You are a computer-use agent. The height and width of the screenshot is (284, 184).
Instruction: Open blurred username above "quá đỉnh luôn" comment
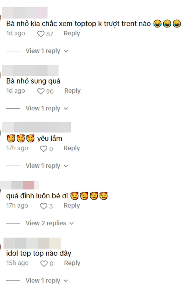coord(20,185)
